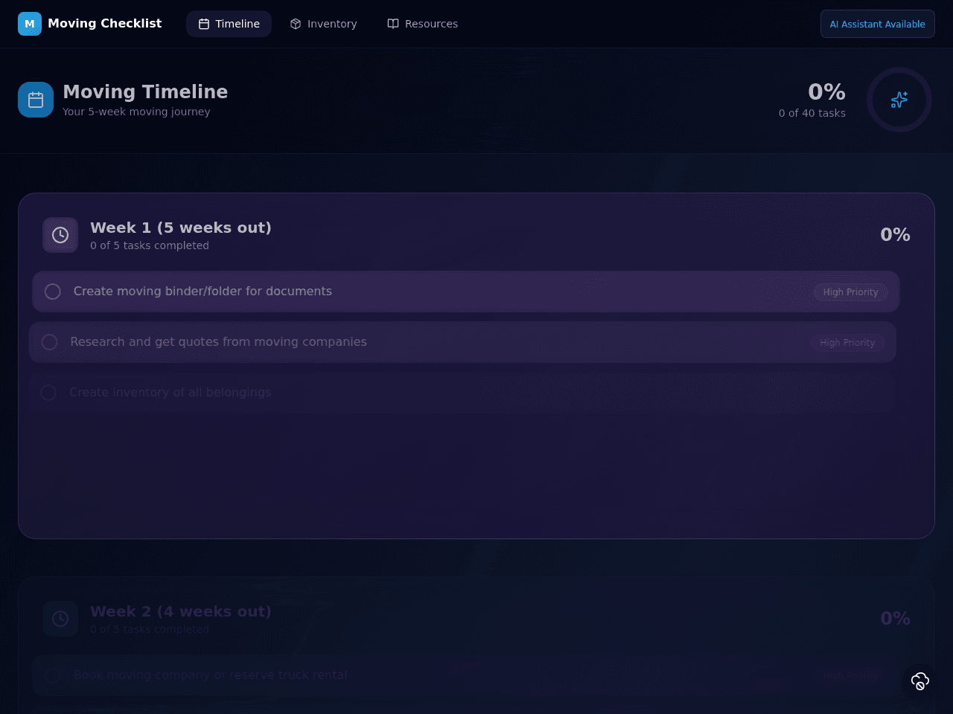Open the Inventory tab
The image size is (953, 714).
pos(323,24)
